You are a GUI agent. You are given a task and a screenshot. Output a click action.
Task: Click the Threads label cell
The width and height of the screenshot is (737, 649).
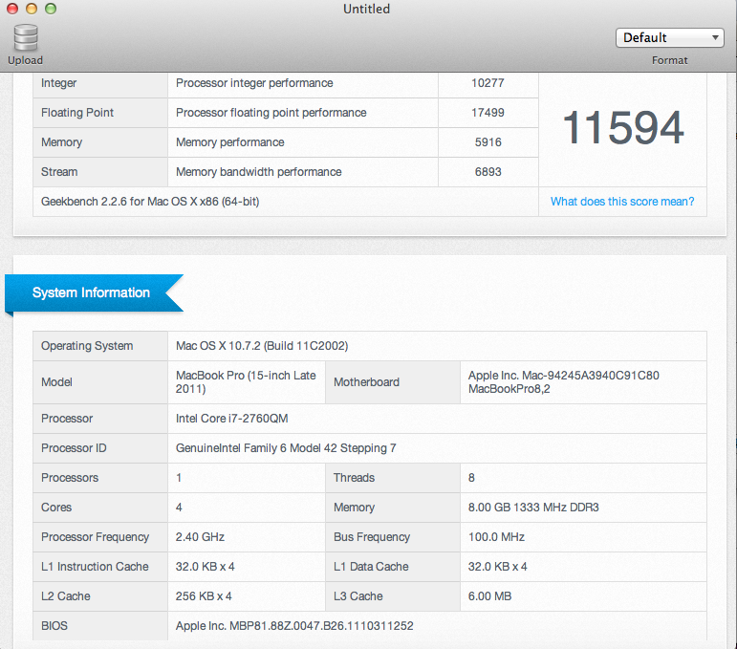393,478
